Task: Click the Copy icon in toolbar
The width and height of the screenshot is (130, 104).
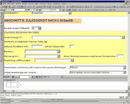Action: [20, 7]
